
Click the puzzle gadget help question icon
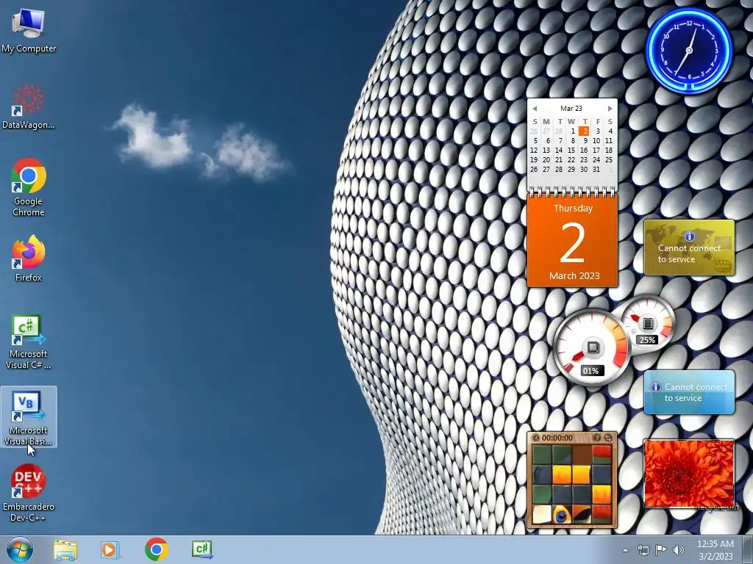(x=596, y=438)
